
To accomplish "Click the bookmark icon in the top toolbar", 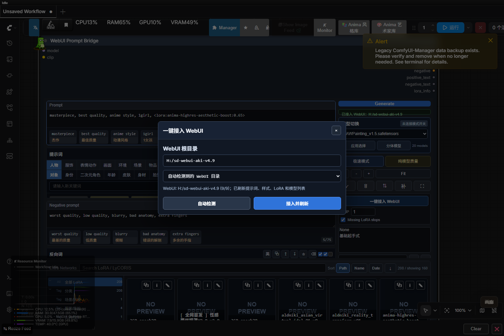I will coord(66,25).
